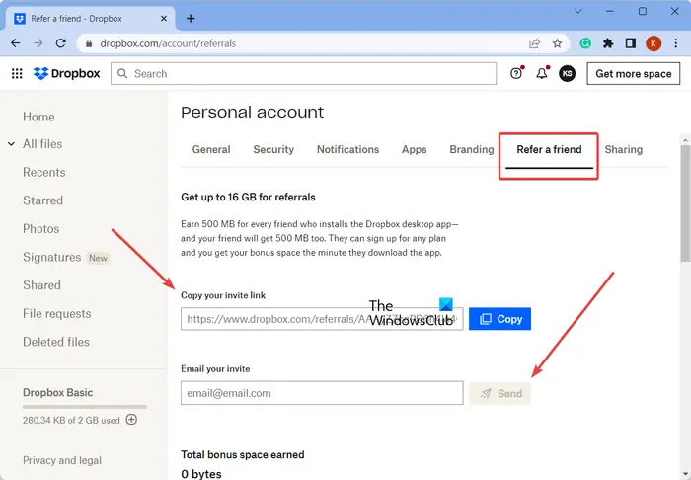Switch to the Branding tab

tap(472, 149)
